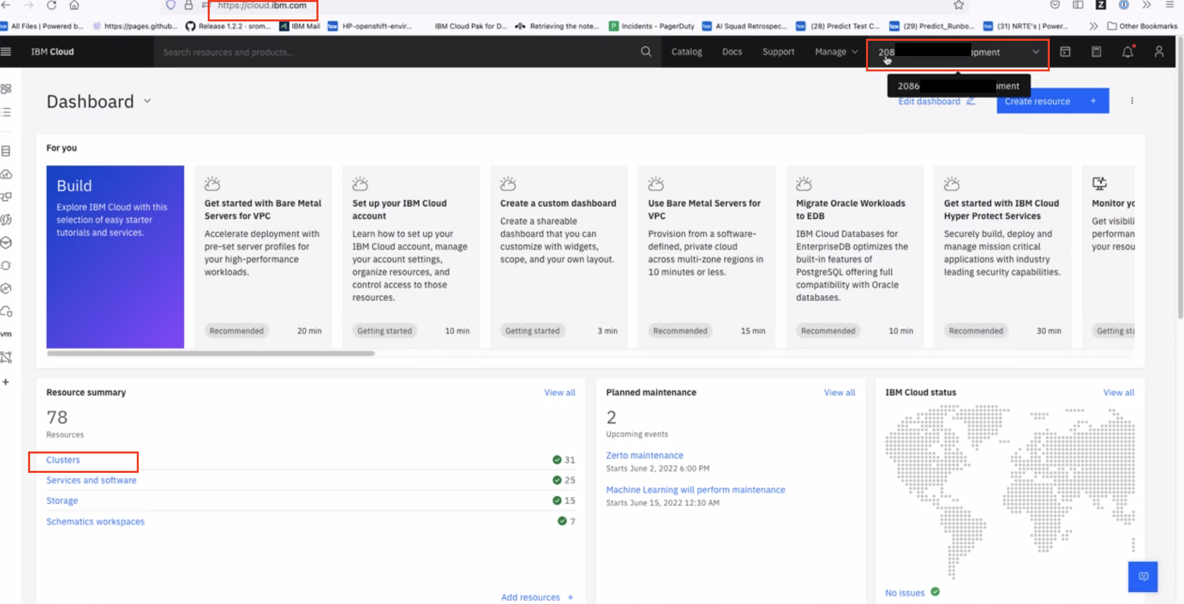Open the Incidents - PagerDuty bookmark
This screenshot has height=604, width=1184.
pos(652,26)
